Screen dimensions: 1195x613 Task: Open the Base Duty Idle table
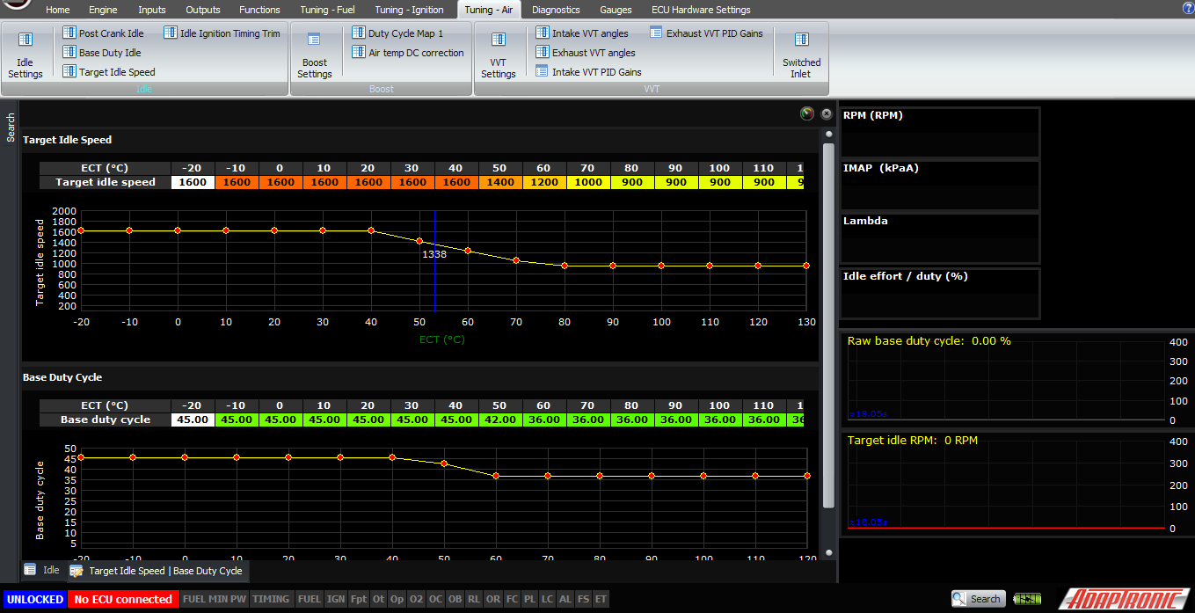pyautogui.click(x=101, y=53)
